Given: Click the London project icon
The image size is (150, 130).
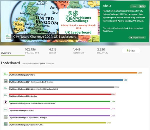Looking at the screenshot, I should (5, 95).
